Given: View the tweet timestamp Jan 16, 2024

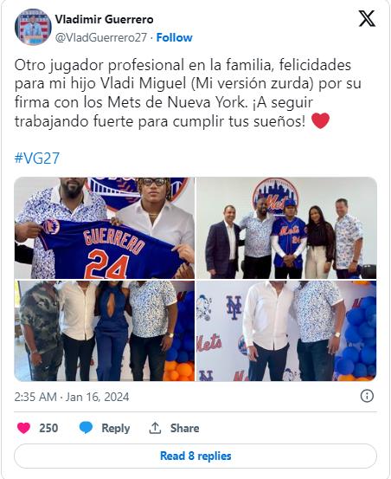Looking at the screenshot, I should click(x=72, y=397).
